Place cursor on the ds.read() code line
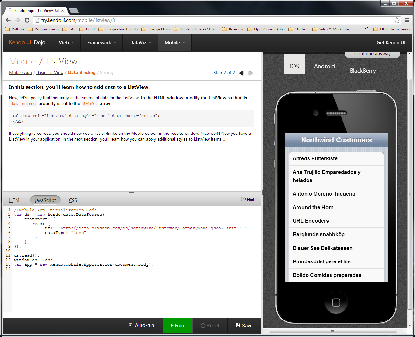This screenshot has height=337, width=415. point(27,255)
